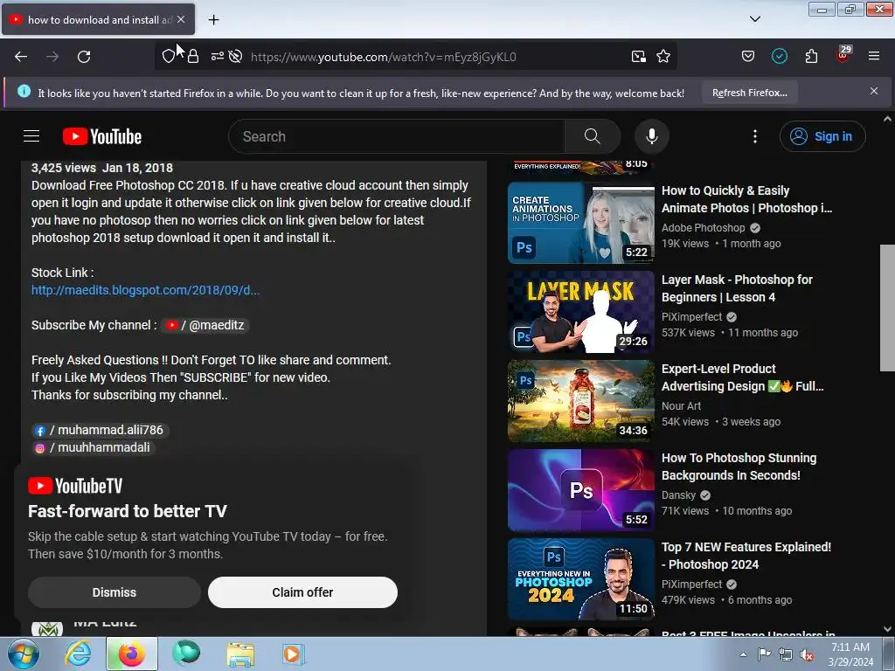Screen dimensions: 895x671
Task: Open a new tab with plus button
Action: click(x=213, y=20)
